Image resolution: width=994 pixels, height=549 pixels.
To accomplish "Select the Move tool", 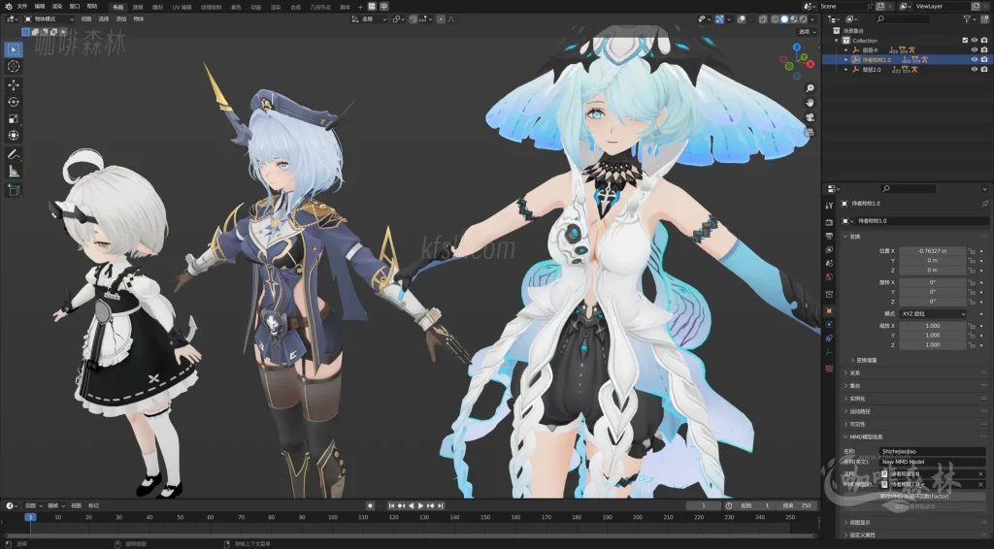I will click(14, 84).
